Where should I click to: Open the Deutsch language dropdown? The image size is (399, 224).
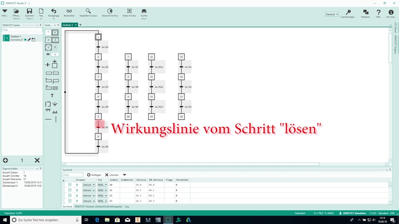332,14
